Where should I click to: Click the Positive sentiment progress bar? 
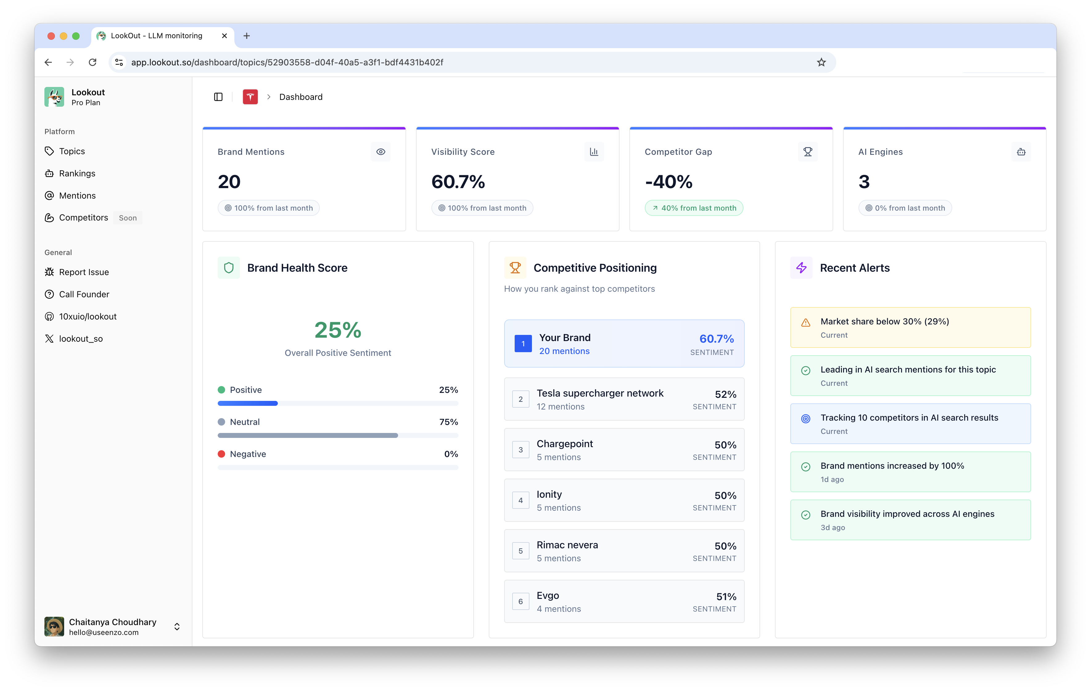coord(338,403)
